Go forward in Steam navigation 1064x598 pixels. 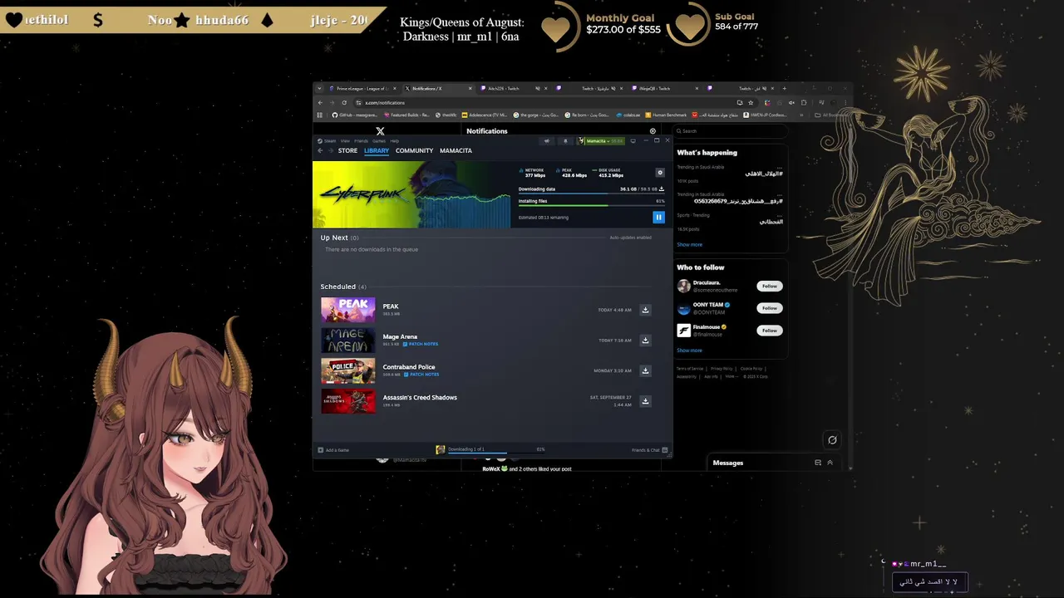pyautogui.click(x=330, y=150)
